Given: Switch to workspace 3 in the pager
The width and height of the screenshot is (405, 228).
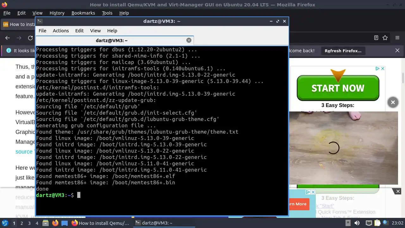Looking at the screenshot, I should tap(29, 223).
